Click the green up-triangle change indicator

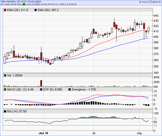24,4
